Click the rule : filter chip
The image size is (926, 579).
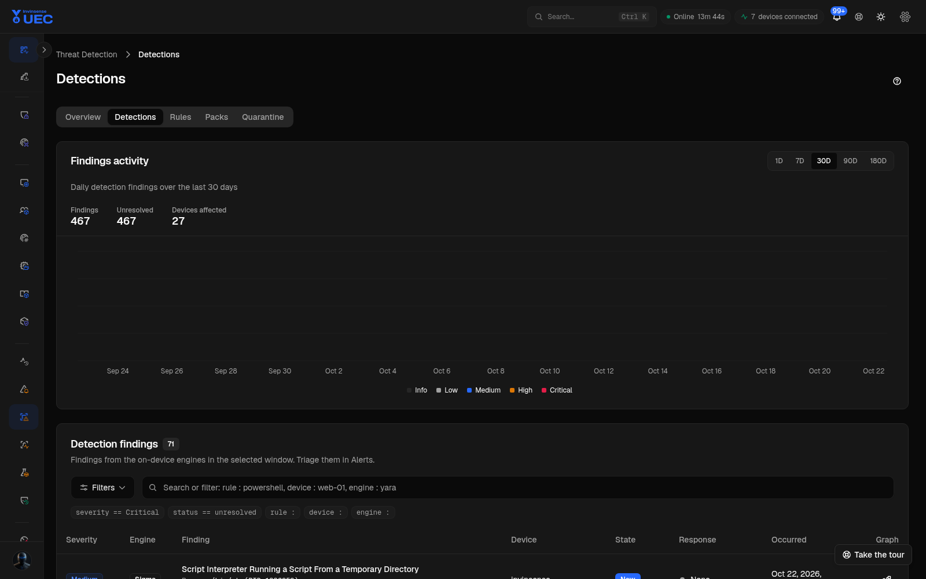pos(282,512)
